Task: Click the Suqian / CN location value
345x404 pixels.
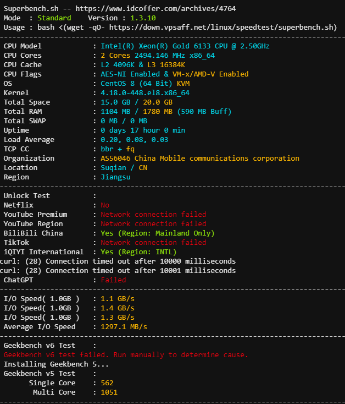Action: [x=124, y=168]
